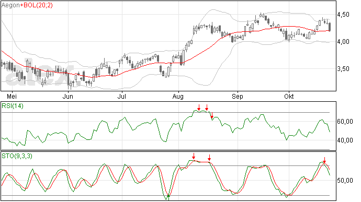
Task: Select the 40,00 RSI axis value
Action: tap(345, 140)
